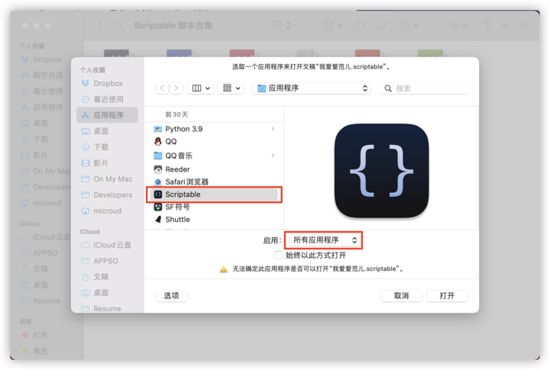This screenshot has width=550, height=370.
Task: Open the 应用程序 location popup
Action: click(312, 88)
